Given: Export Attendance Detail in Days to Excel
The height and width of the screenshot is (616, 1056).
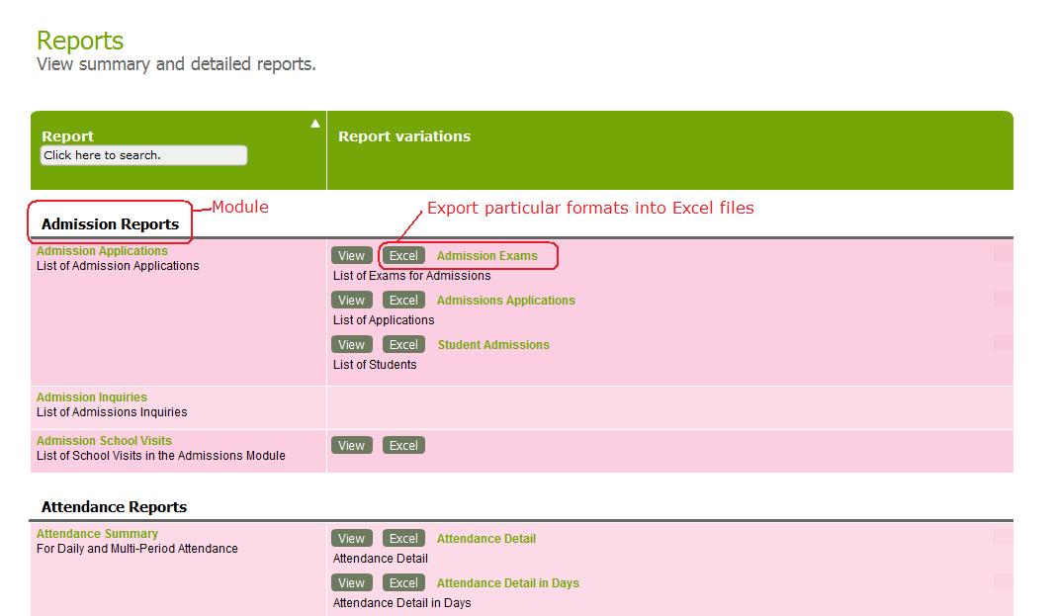Looking at the screenshot, I should tap(403, 582).
